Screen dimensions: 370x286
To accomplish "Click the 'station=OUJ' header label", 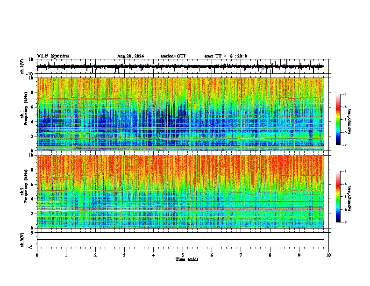I will click(173, 56).
